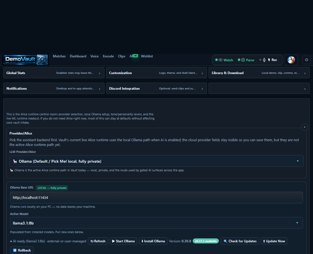The width and height of the screenshot is (313, 254).
Task: Open the Dashboard tab
Action: tap(78, 56)
